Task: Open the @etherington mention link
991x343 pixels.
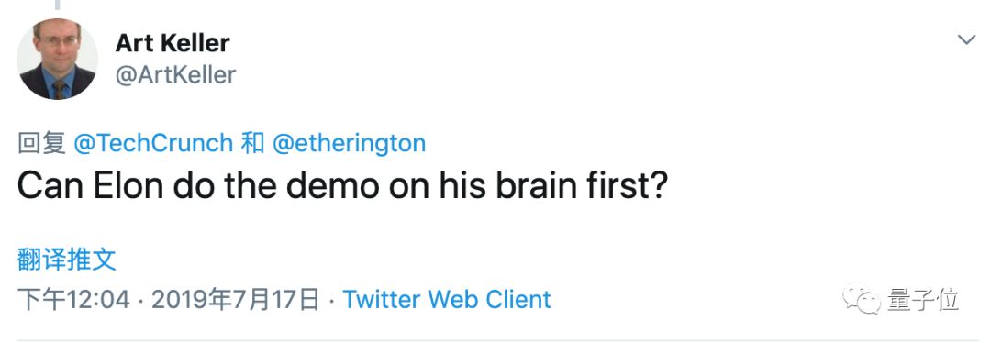Action: click(x=349, y=143)
